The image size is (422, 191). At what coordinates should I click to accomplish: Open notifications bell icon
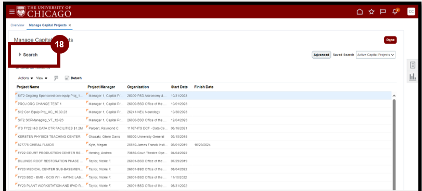[395, 11]
